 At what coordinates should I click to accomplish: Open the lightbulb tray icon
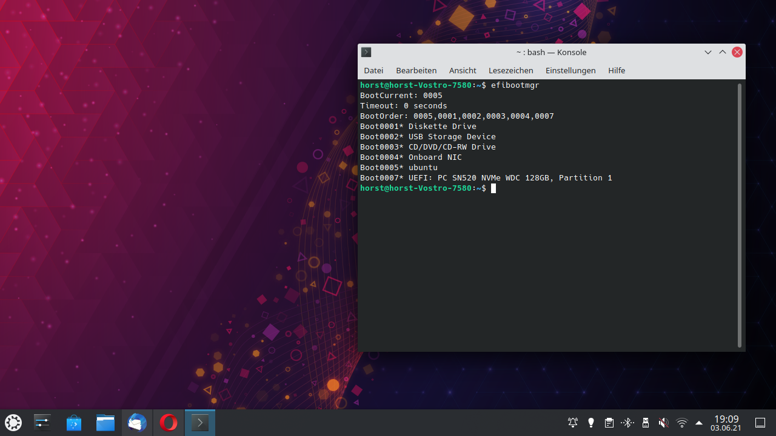(x=591, y=423)
